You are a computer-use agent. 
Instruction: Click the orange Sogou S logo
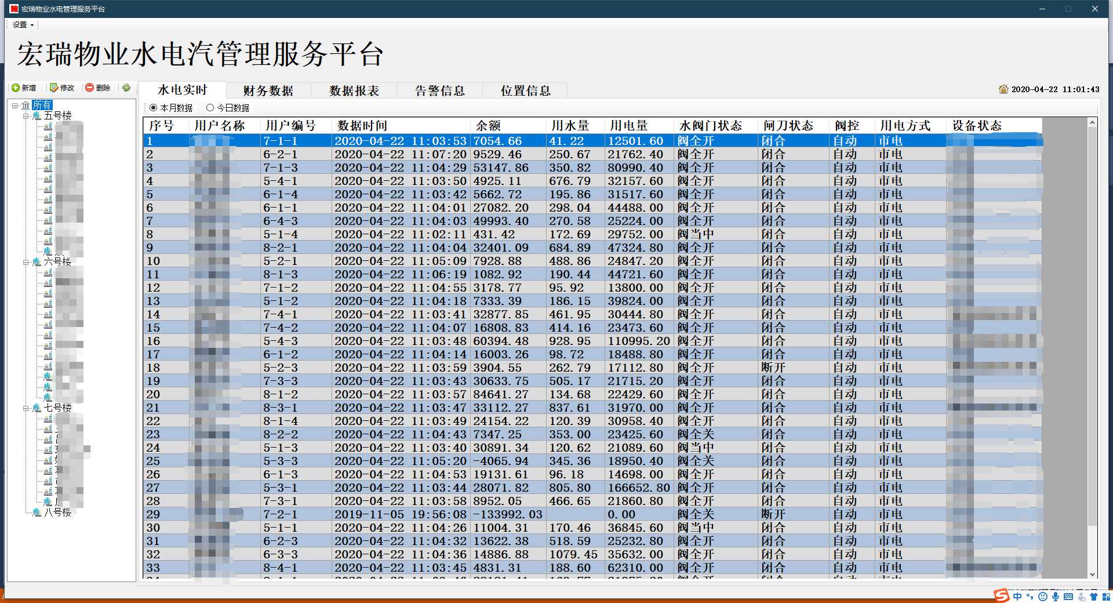tap(1002, 596)
